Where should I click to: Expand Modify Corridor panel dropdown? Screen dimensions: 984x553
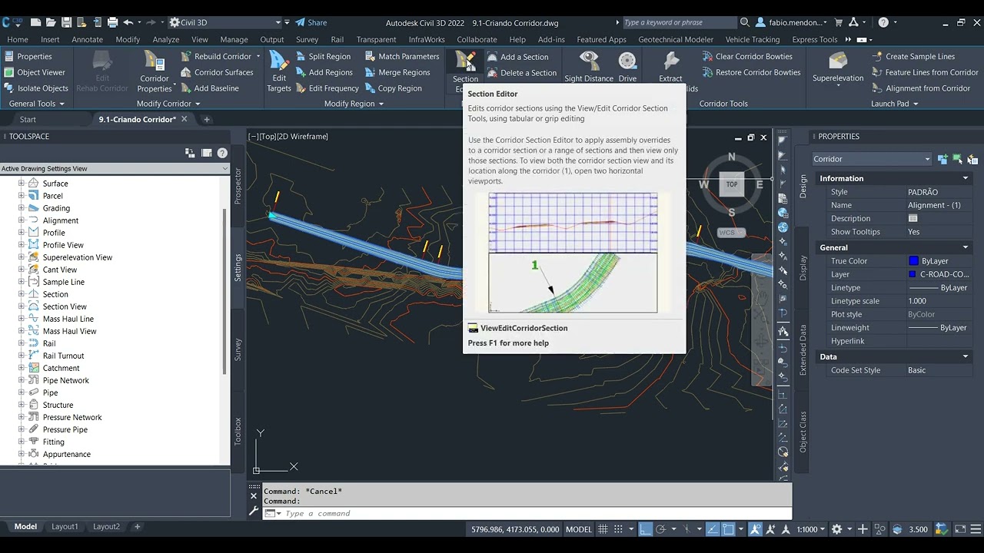click(168, 104)
